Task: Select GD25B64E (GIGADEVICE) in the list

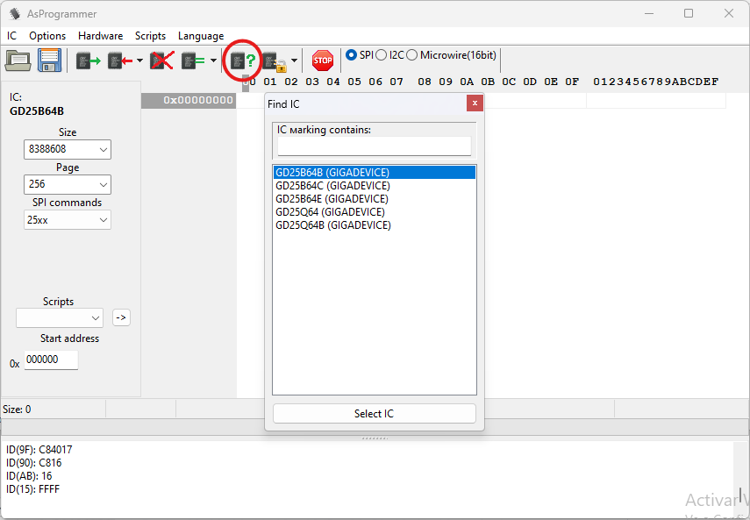Action: pos(375,199)
